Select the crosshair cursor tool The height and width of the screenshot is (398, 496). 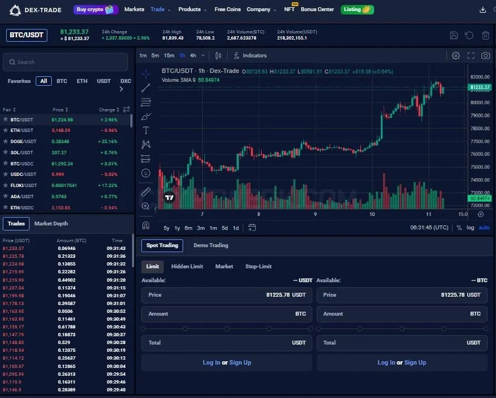[146, 74]
